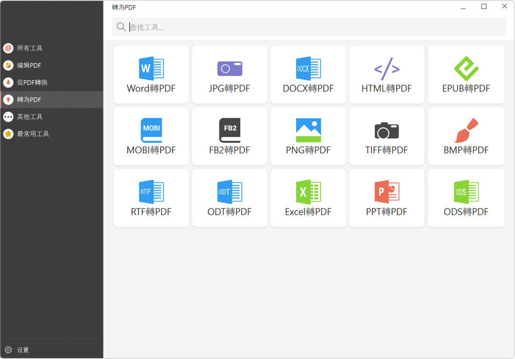Click the magnifier search icon
Screen dimensions: 515x359
(x=121, y=27)
